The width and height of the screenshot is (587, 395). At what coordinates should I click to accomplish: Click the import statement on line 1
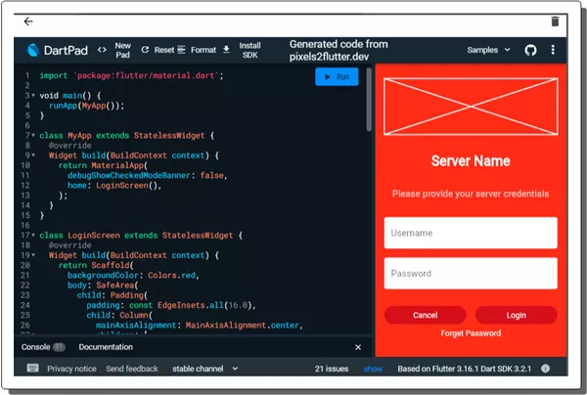click(132, 75)
